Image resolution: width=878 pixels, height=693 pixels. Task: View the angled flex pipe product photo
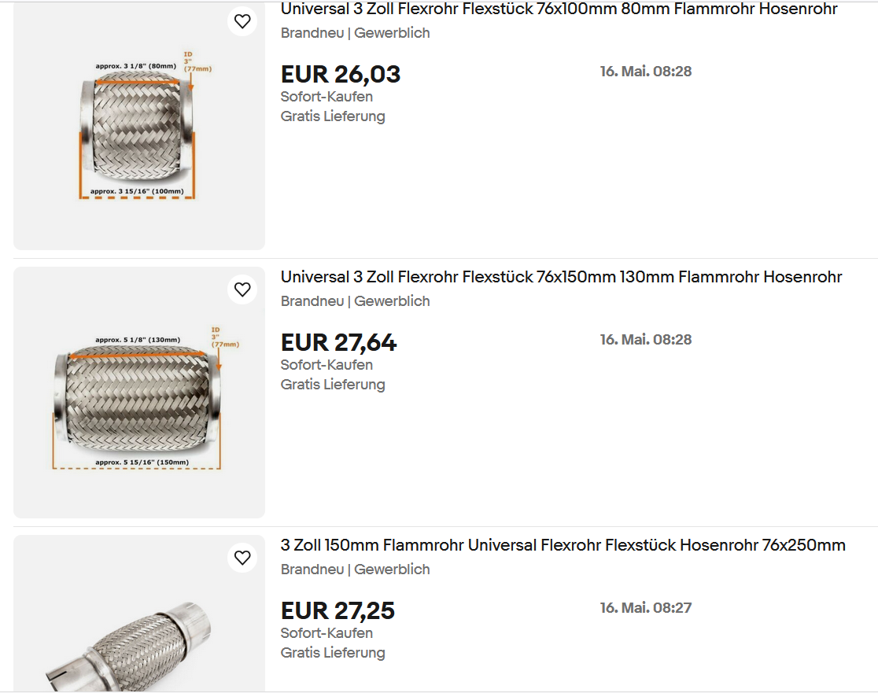click(x=139, y=614)
